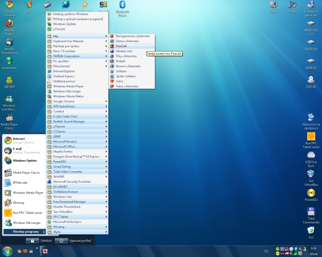Open Hledání min game entry
322x257 pixels.
[124, 51]
